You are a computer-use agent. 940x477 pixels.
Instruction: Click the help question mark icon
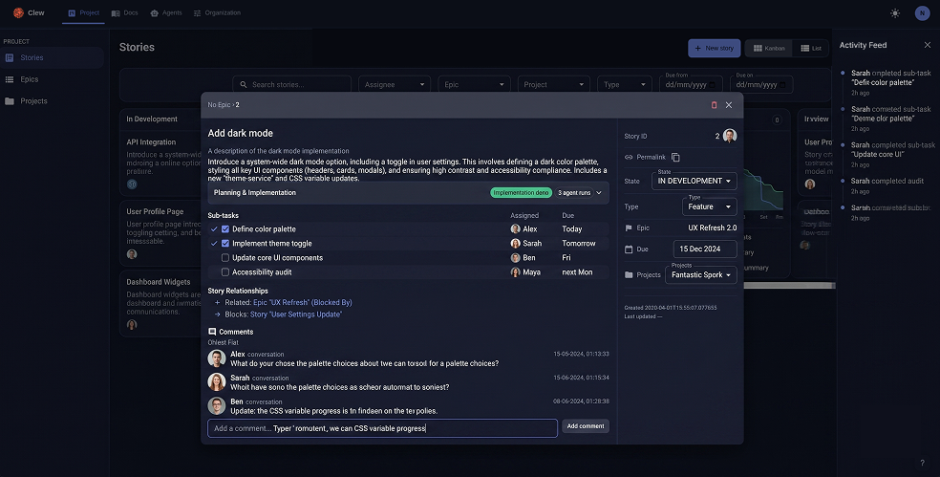(922, 463)
